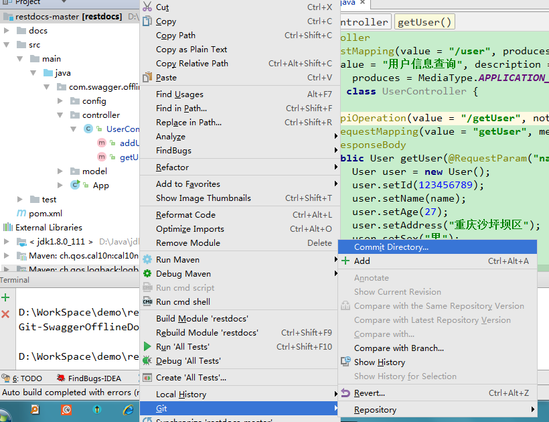Click the TODO tool window icon
The width and height of the screenshot is (549, 422).
5,378
